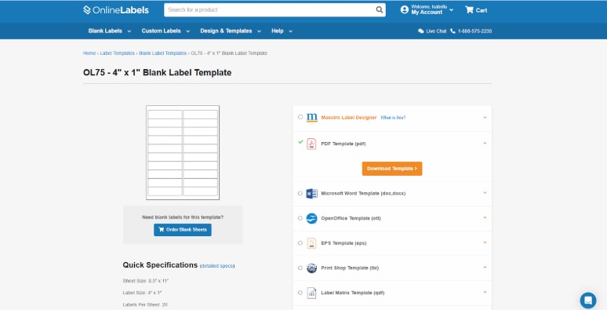Open the shopping Cart icon
The width and height of the screenshot is (607, 310).
tap(469, 9)
